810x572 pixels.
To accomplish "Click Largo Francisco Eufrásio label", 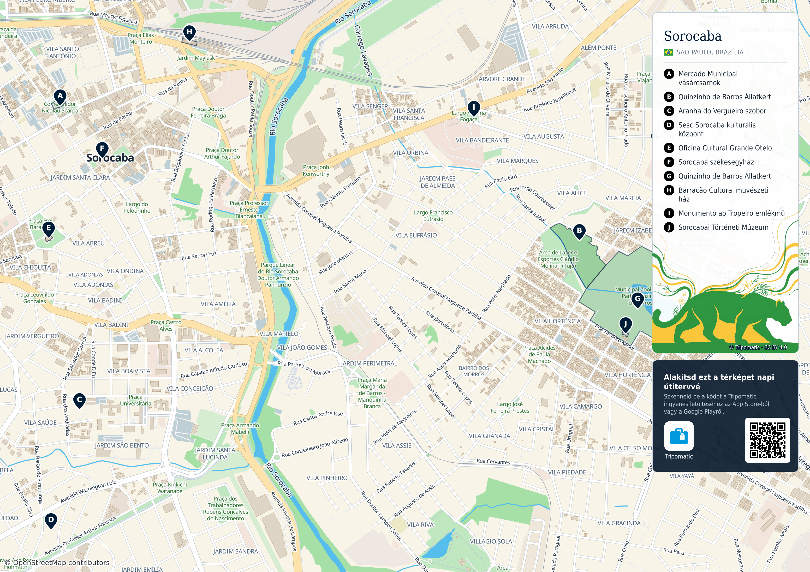I will [x=433, y=216].
